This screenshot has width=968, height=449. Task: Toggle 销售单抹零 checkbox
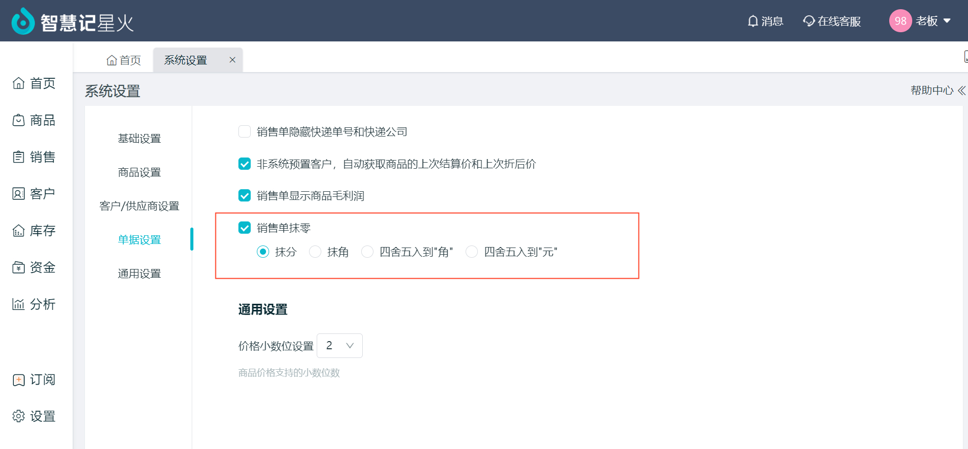click(245, 228)
